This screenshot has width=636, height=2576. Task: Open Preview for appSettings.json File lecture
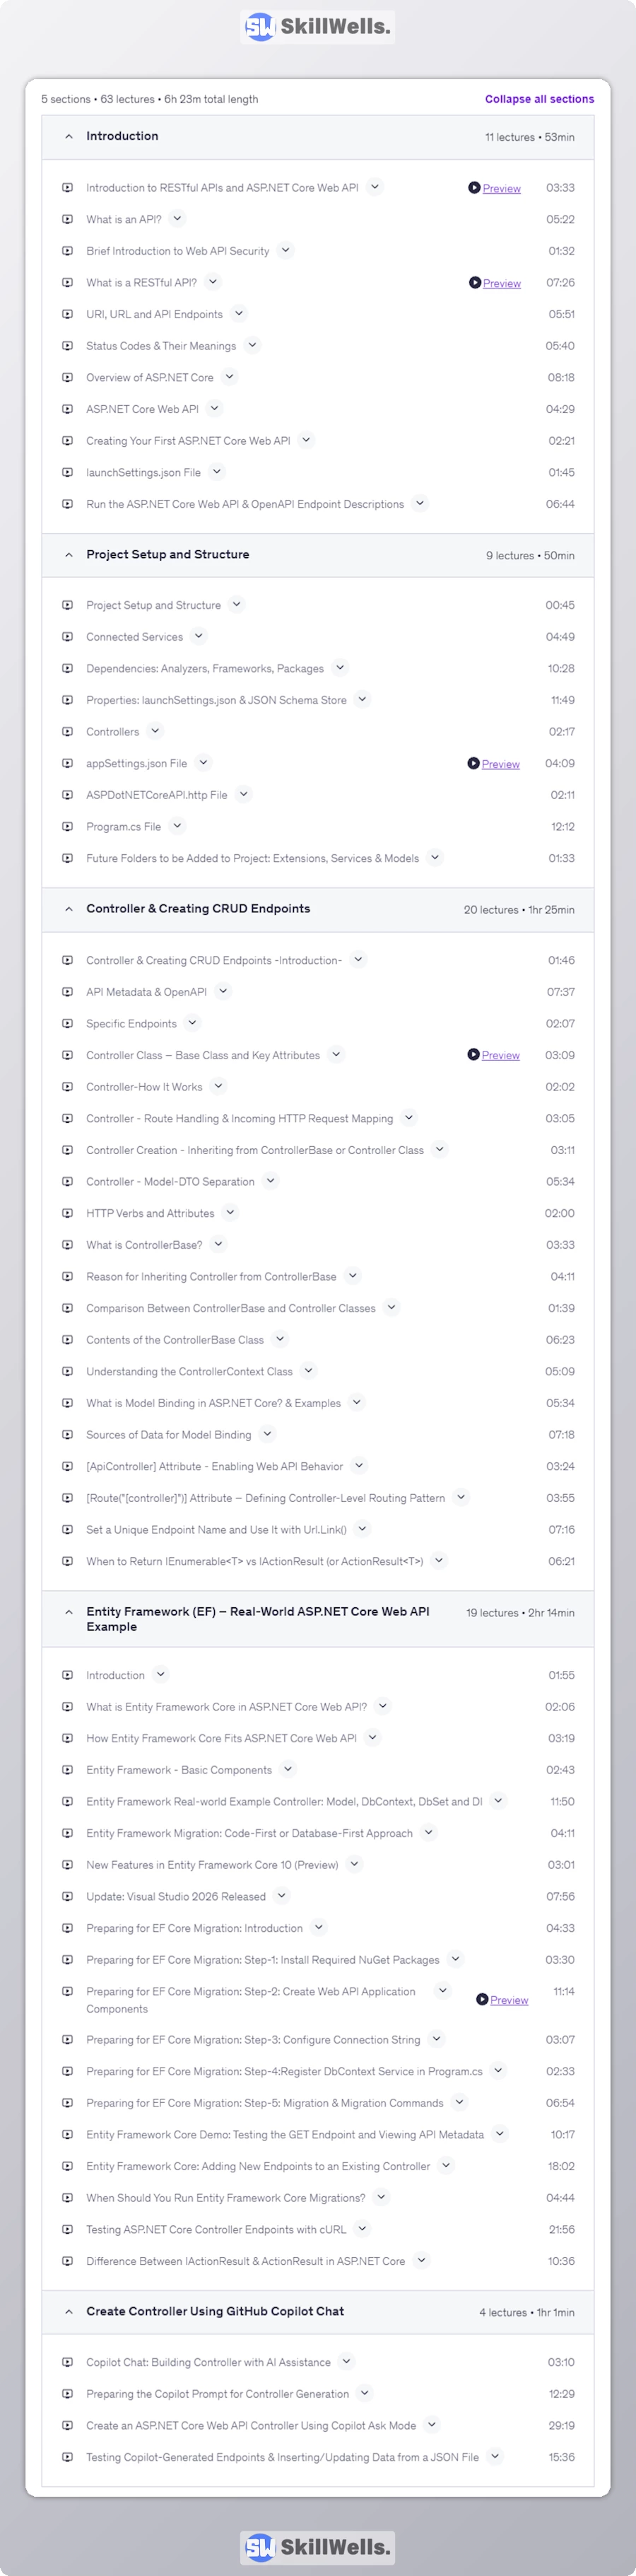[500, 764]
